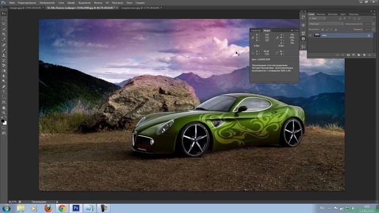Toggle lock position icon
This screenshot has height=213, width=379.
click(x=332, y=30)
